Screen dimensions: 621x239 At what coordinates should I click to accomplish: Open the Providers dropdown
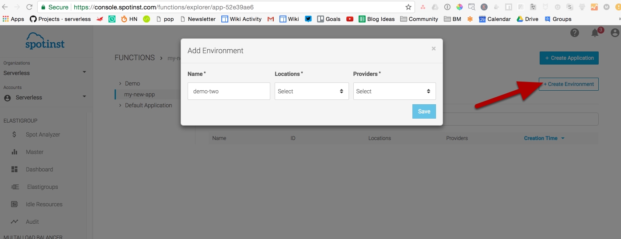[394, 91]
